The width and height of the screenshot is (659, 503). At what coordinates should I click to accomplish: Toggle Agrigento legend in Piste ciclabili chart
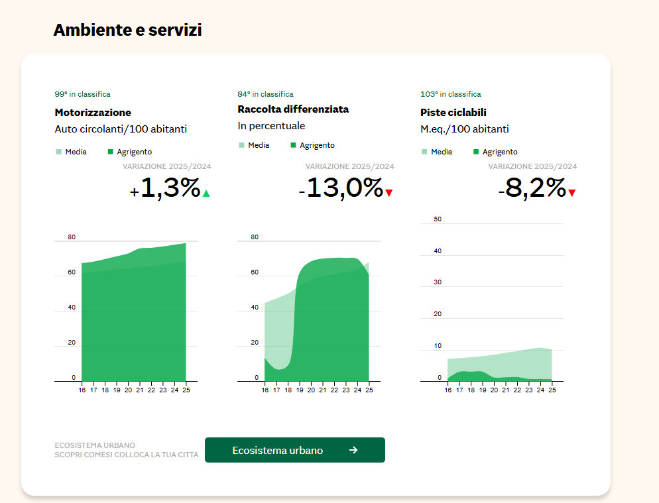tap(495, 152)
